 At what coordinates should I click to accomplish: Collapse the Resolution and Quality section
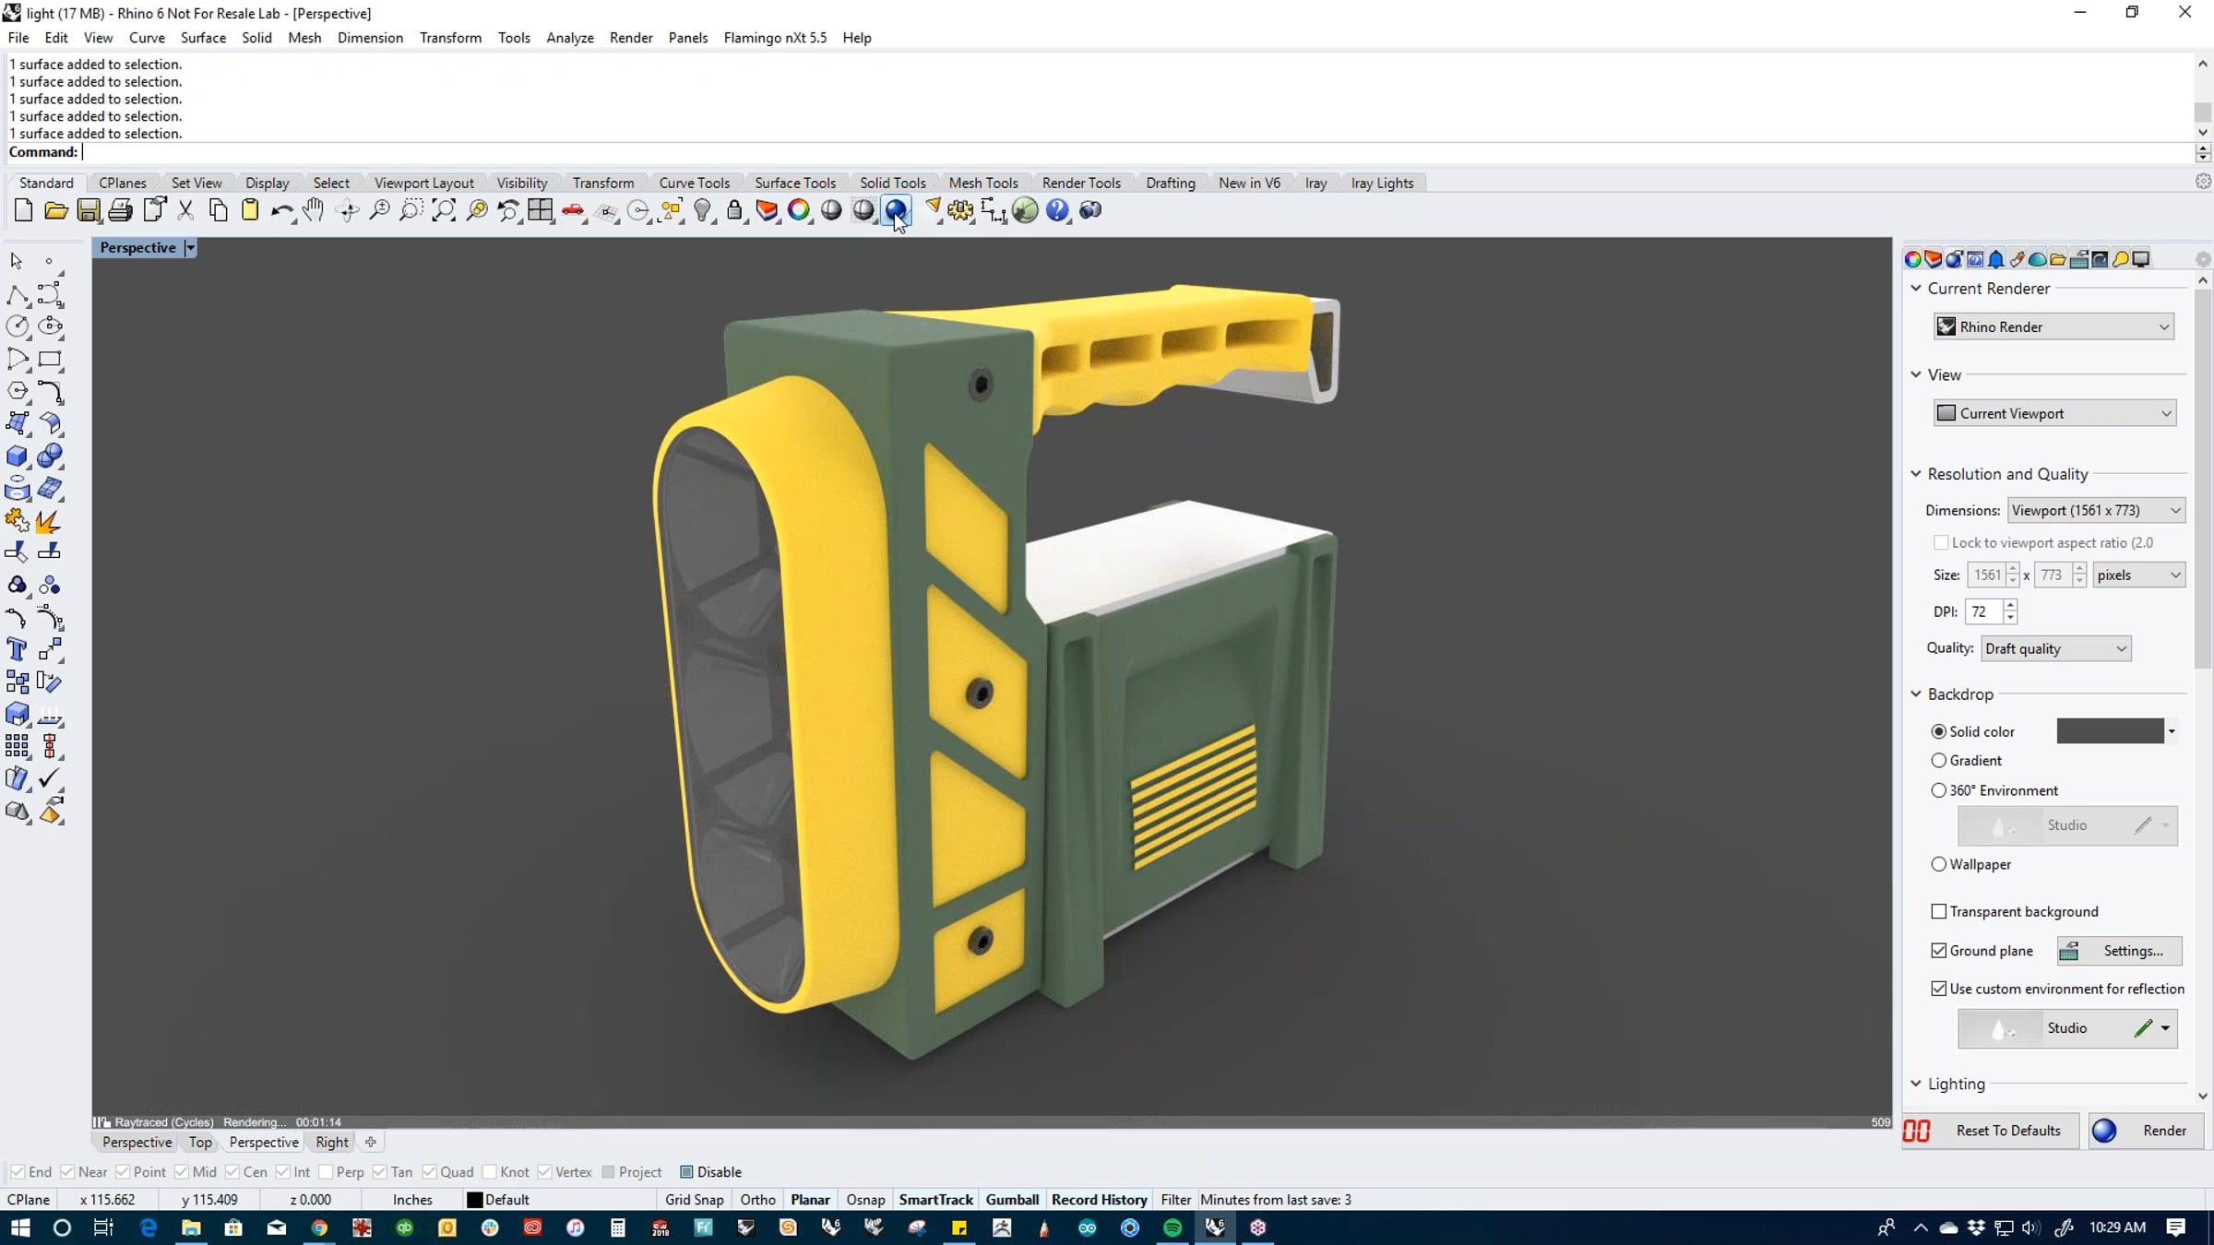tap(1916, 474)
